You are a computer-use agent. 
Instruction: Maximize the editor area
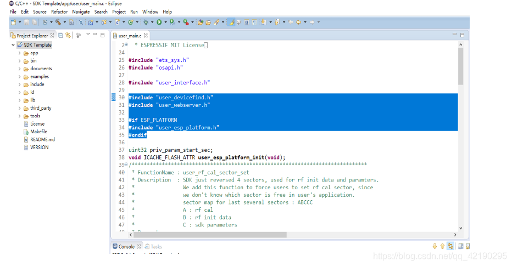(x=463, y=35)
